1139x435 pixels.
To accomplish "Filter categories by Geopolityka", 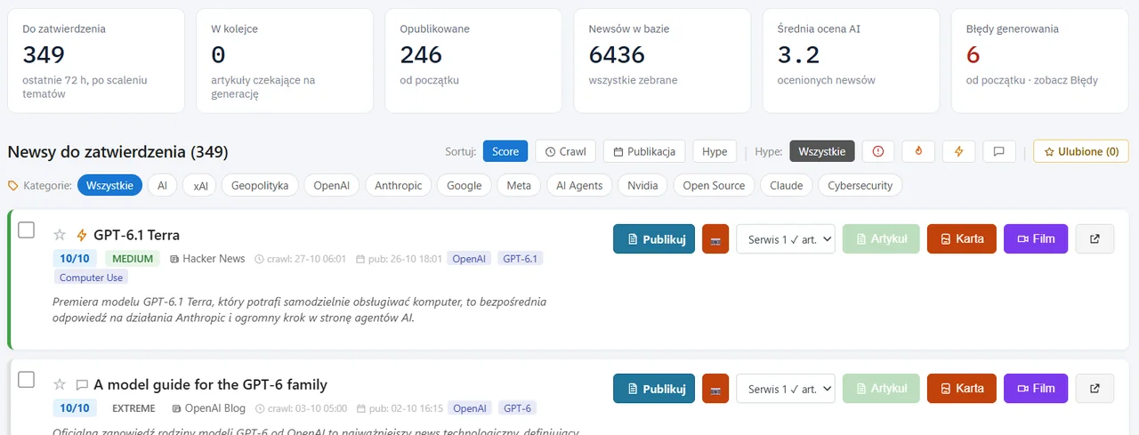I will click(260, 186).
